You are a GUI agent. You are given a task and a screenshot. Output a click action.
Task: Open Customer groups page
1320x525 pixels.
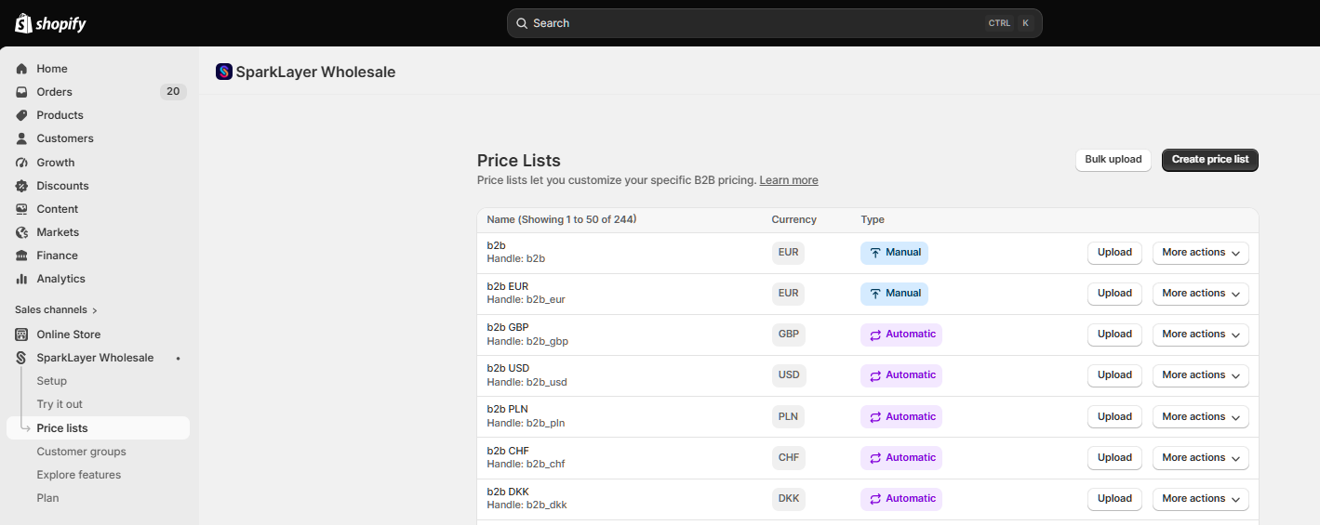tap(81, 452)
